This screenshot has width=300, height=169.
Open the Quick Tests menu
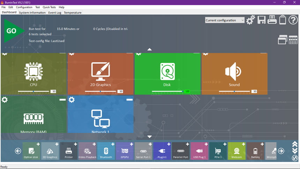click(49, 7)
